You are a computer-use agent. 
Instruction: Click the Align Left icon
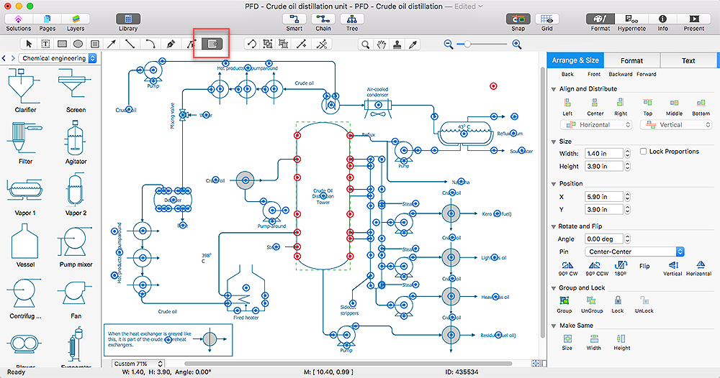click(x=567, y=103)
